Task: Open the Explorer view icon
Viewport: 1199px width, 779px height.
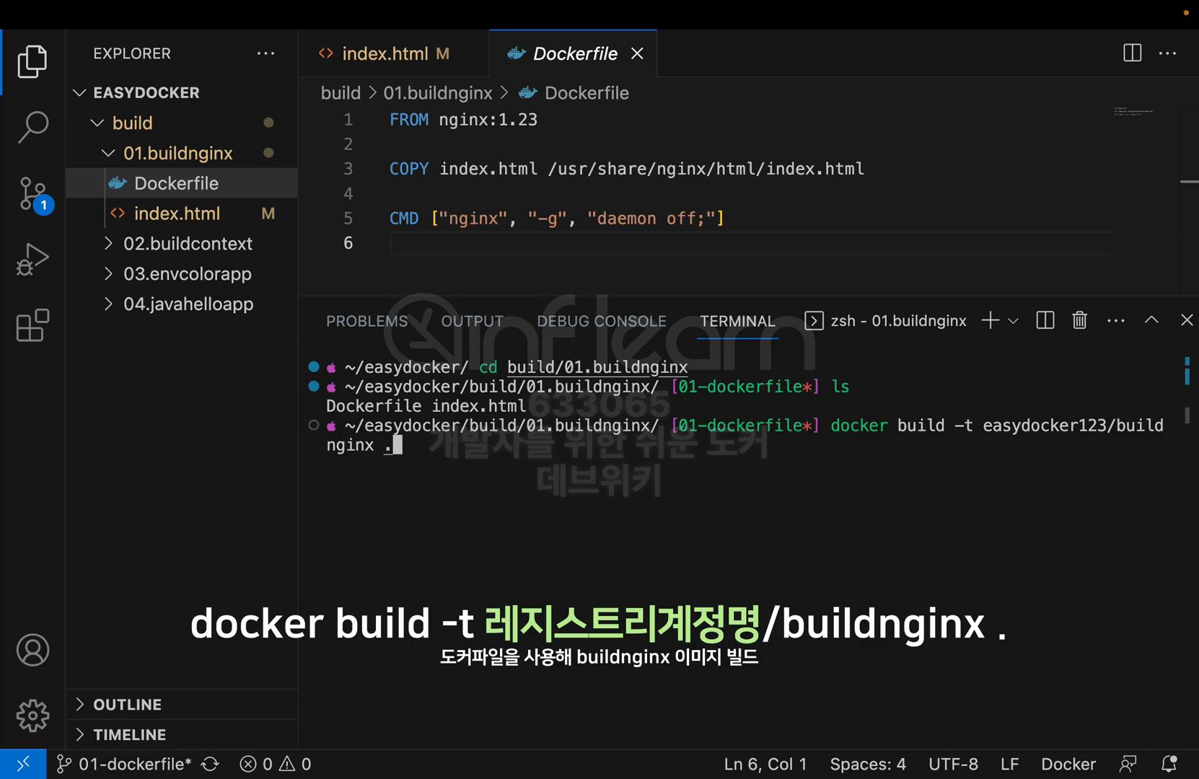Action: pyautogui.click(x=32, y=61)
